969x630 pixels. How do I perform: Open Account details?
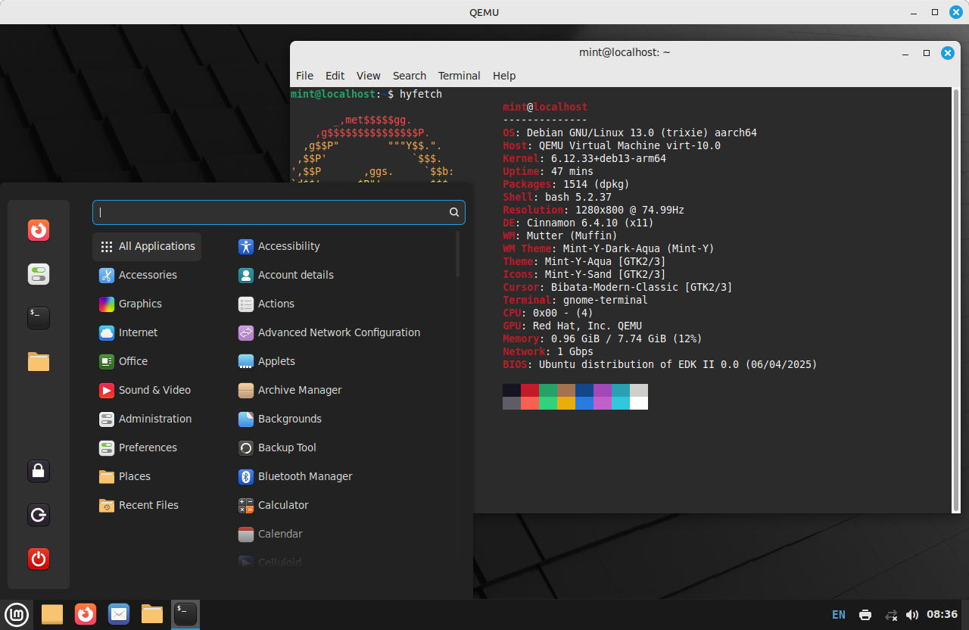pyautogui.click(x=342, y=275)
